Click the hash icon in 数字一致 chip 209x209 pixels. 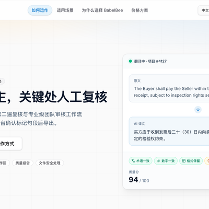click(x=158, y=161)
